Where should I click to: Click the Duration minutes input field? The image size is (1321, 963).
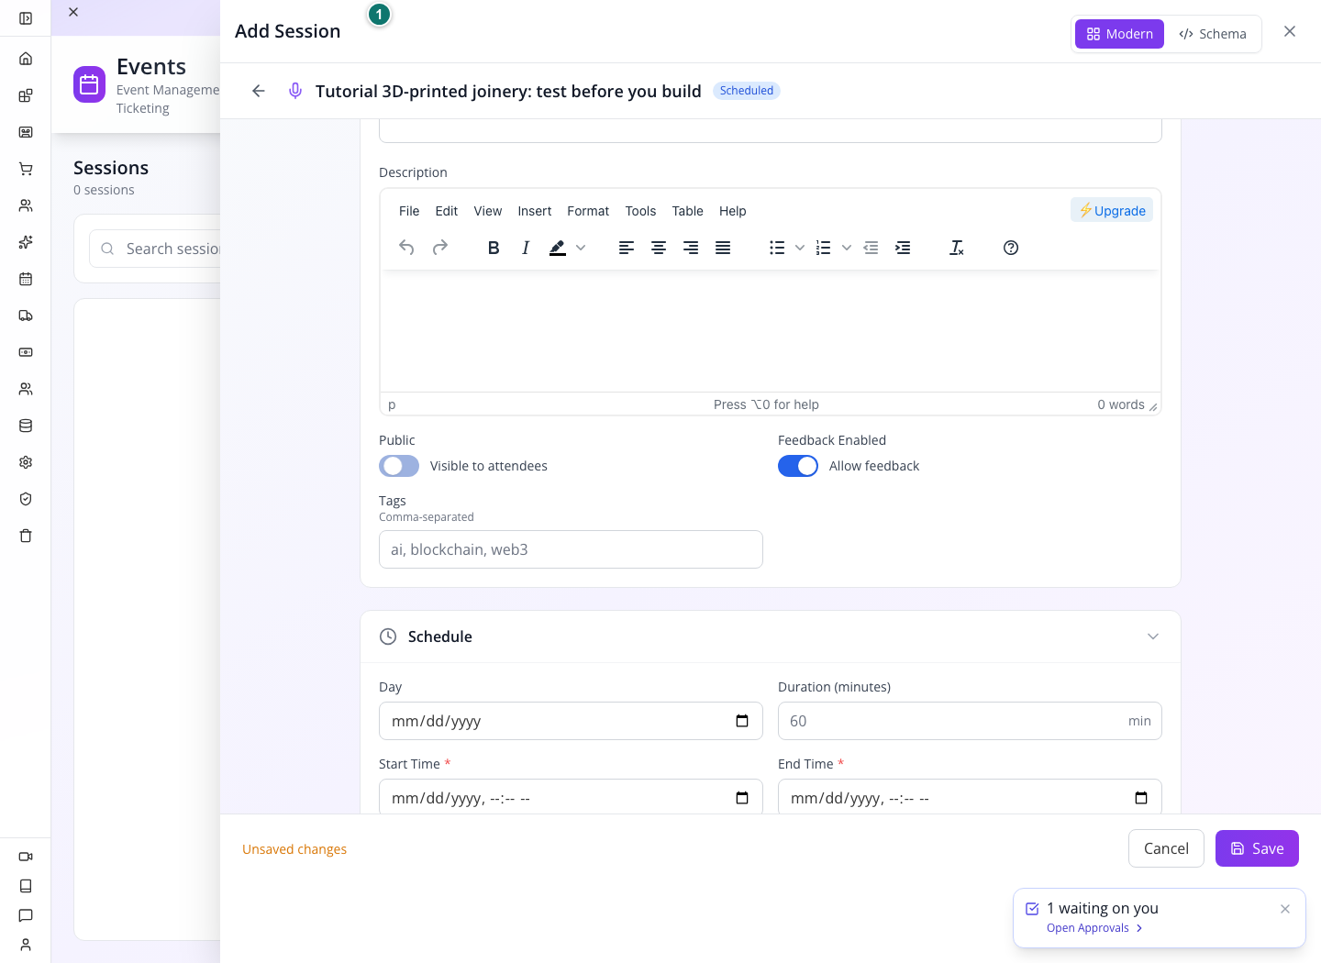pos(970,721)
